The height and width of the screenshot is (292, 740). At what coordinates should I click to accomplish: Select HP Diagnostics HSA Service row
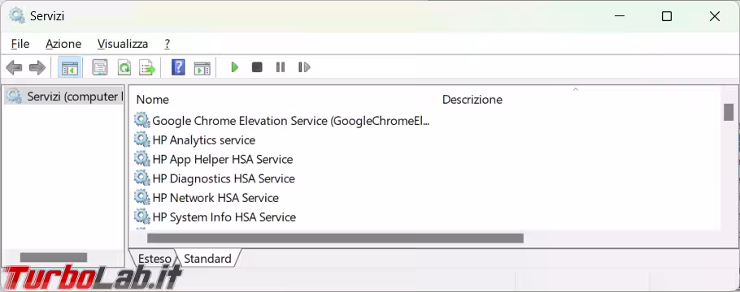[x=214, y=178]
